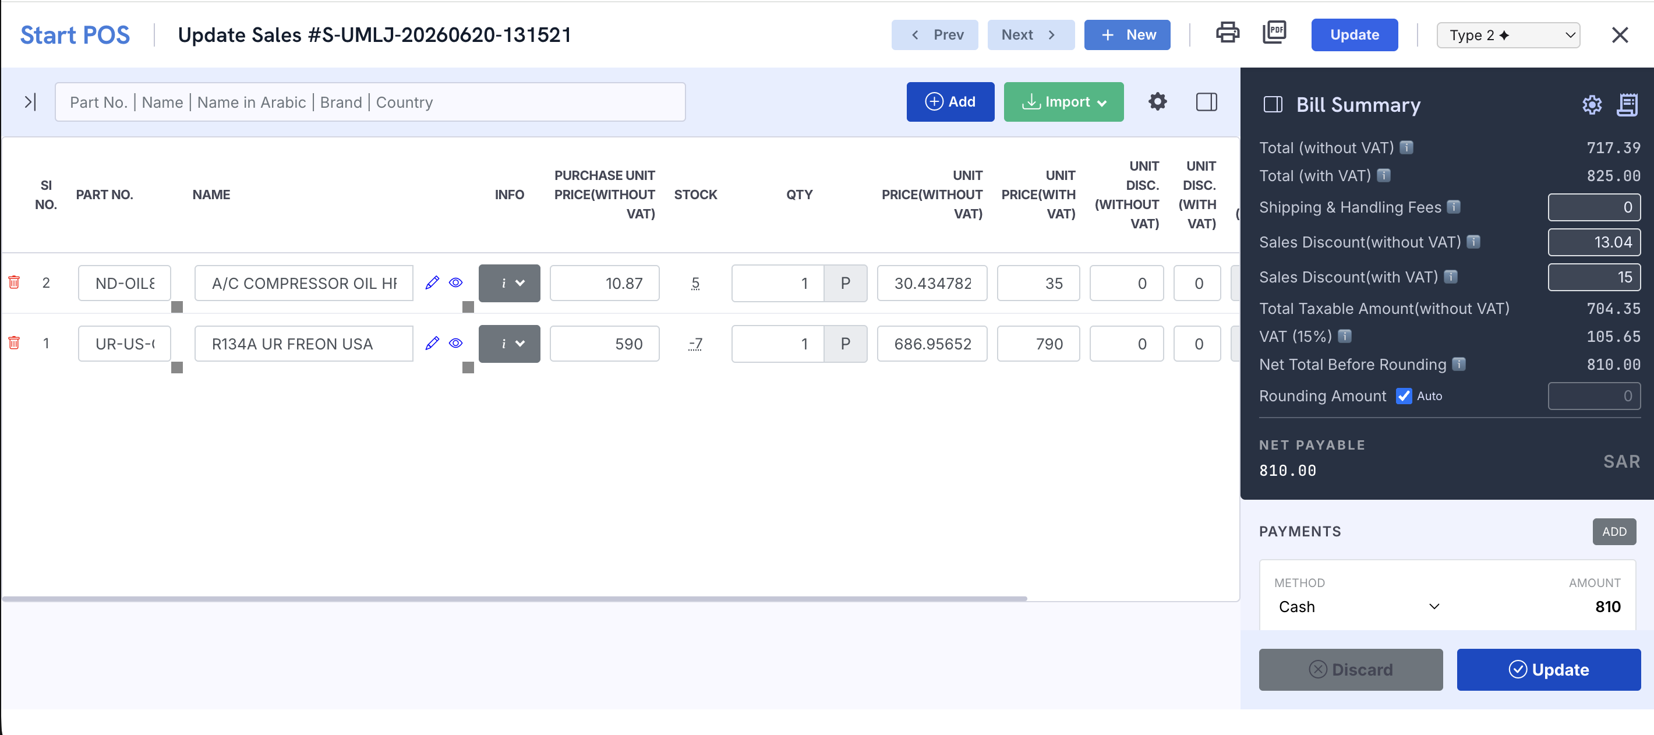This screenshot has width=1654, height=735.
Task: Toggle side panel layout icon beside gear
Action: (1207, 101)
